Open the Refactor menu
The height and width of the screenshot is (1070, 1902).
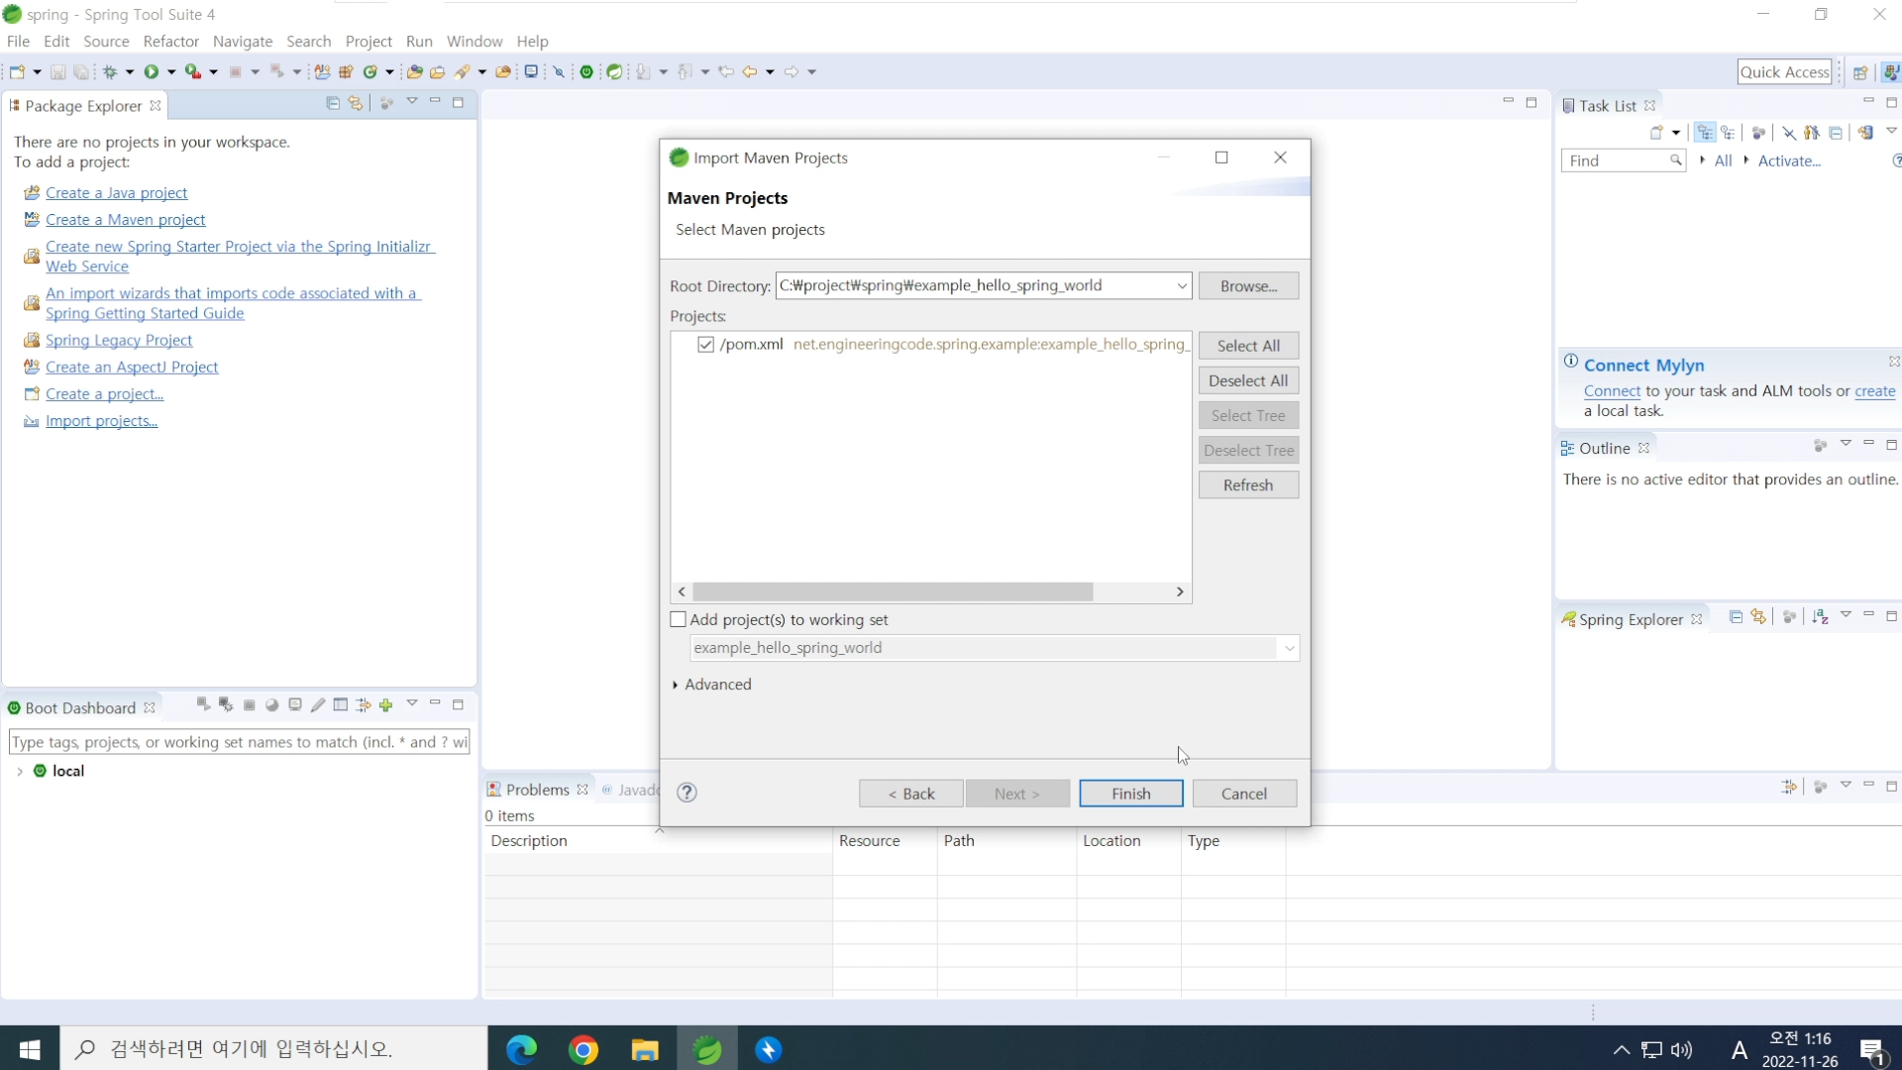(x=170, y=41)
